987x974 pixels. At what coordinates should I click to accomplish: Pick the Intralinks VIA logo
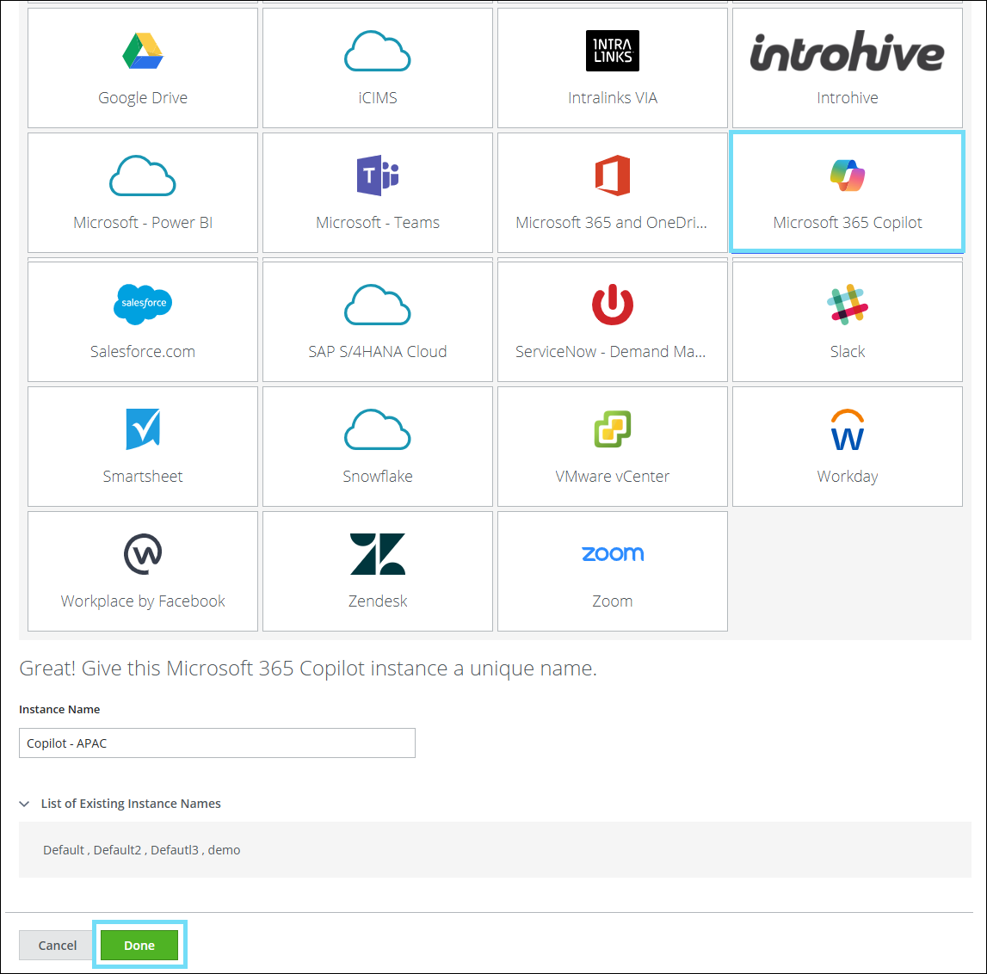(613, 51)
